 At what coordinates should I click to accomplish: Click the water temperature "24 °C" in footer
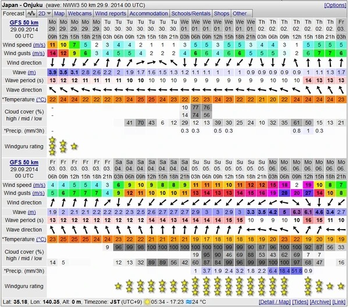point(199,302)
